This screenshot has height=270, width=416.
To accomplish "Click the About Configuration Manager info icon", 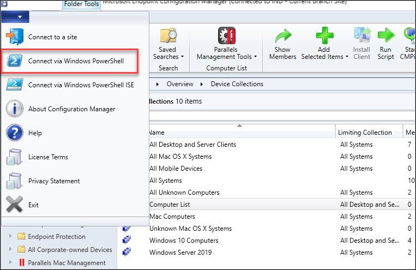I will 15,109.
